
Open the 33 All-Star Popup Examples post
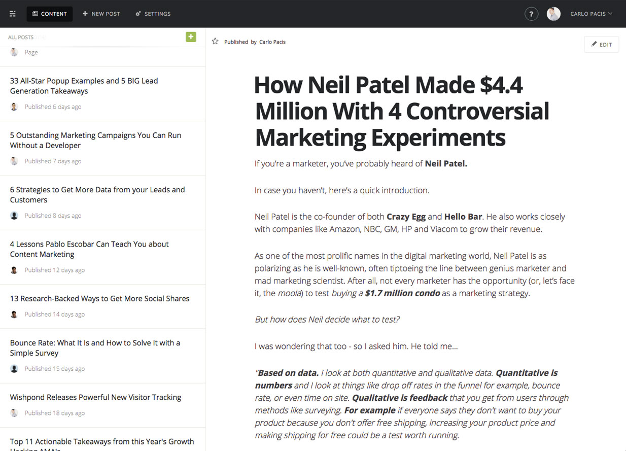coord(84,86)
